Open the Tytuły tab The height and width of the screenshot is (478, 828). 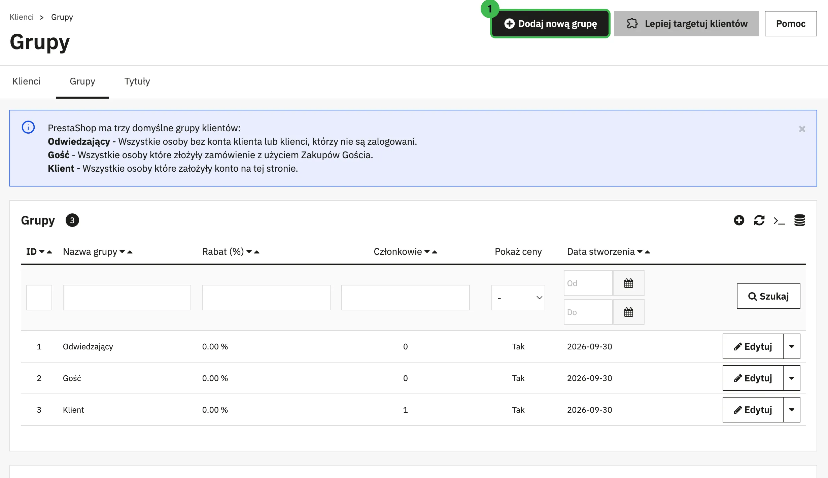137,81
